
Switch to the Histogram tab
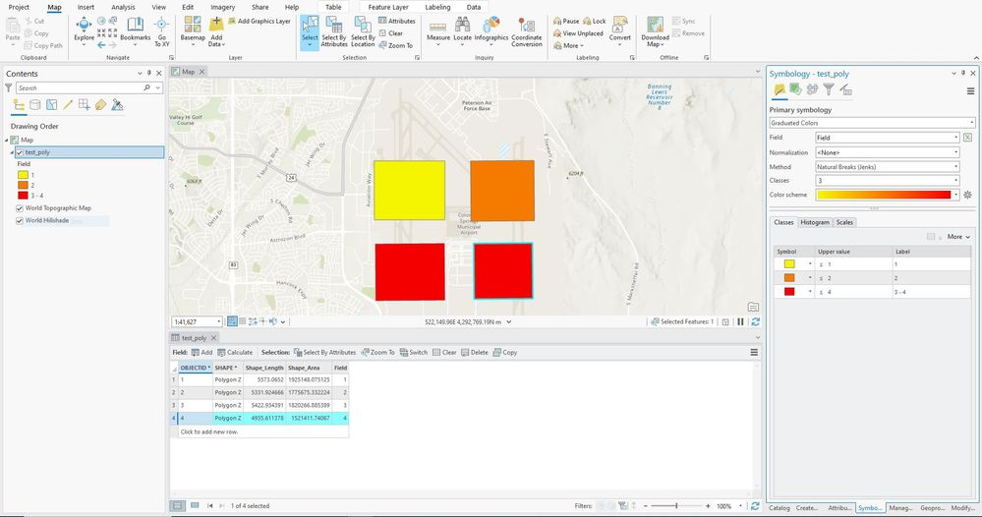pos(815,222)
